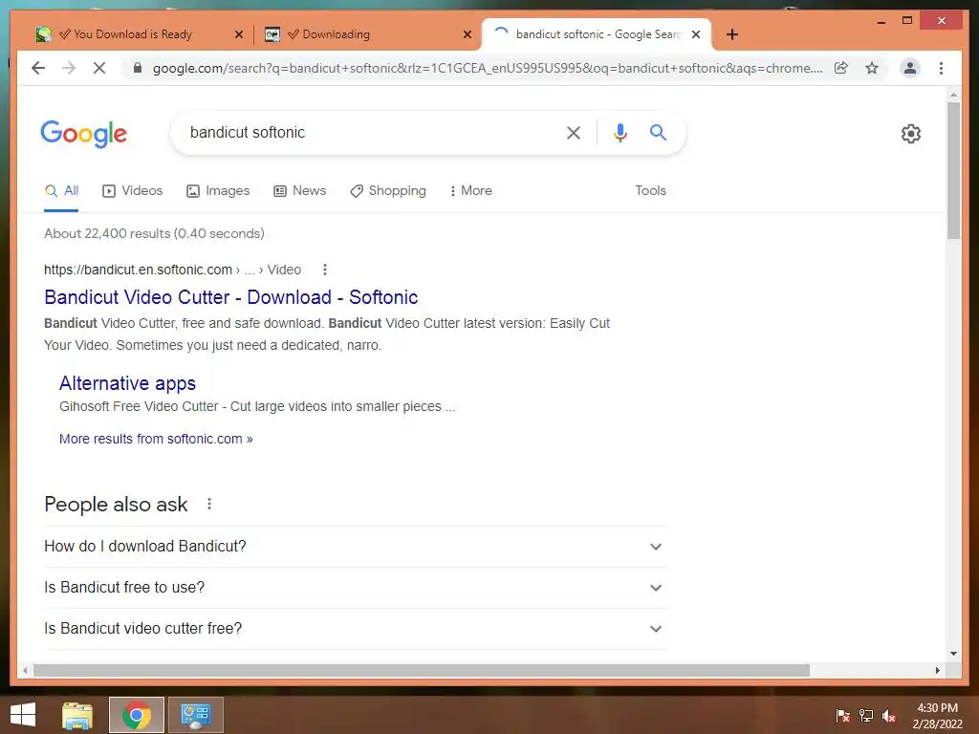Expand Is Bandicut free to use?
The width and height of the screenshot is (979, 734).
355,588
